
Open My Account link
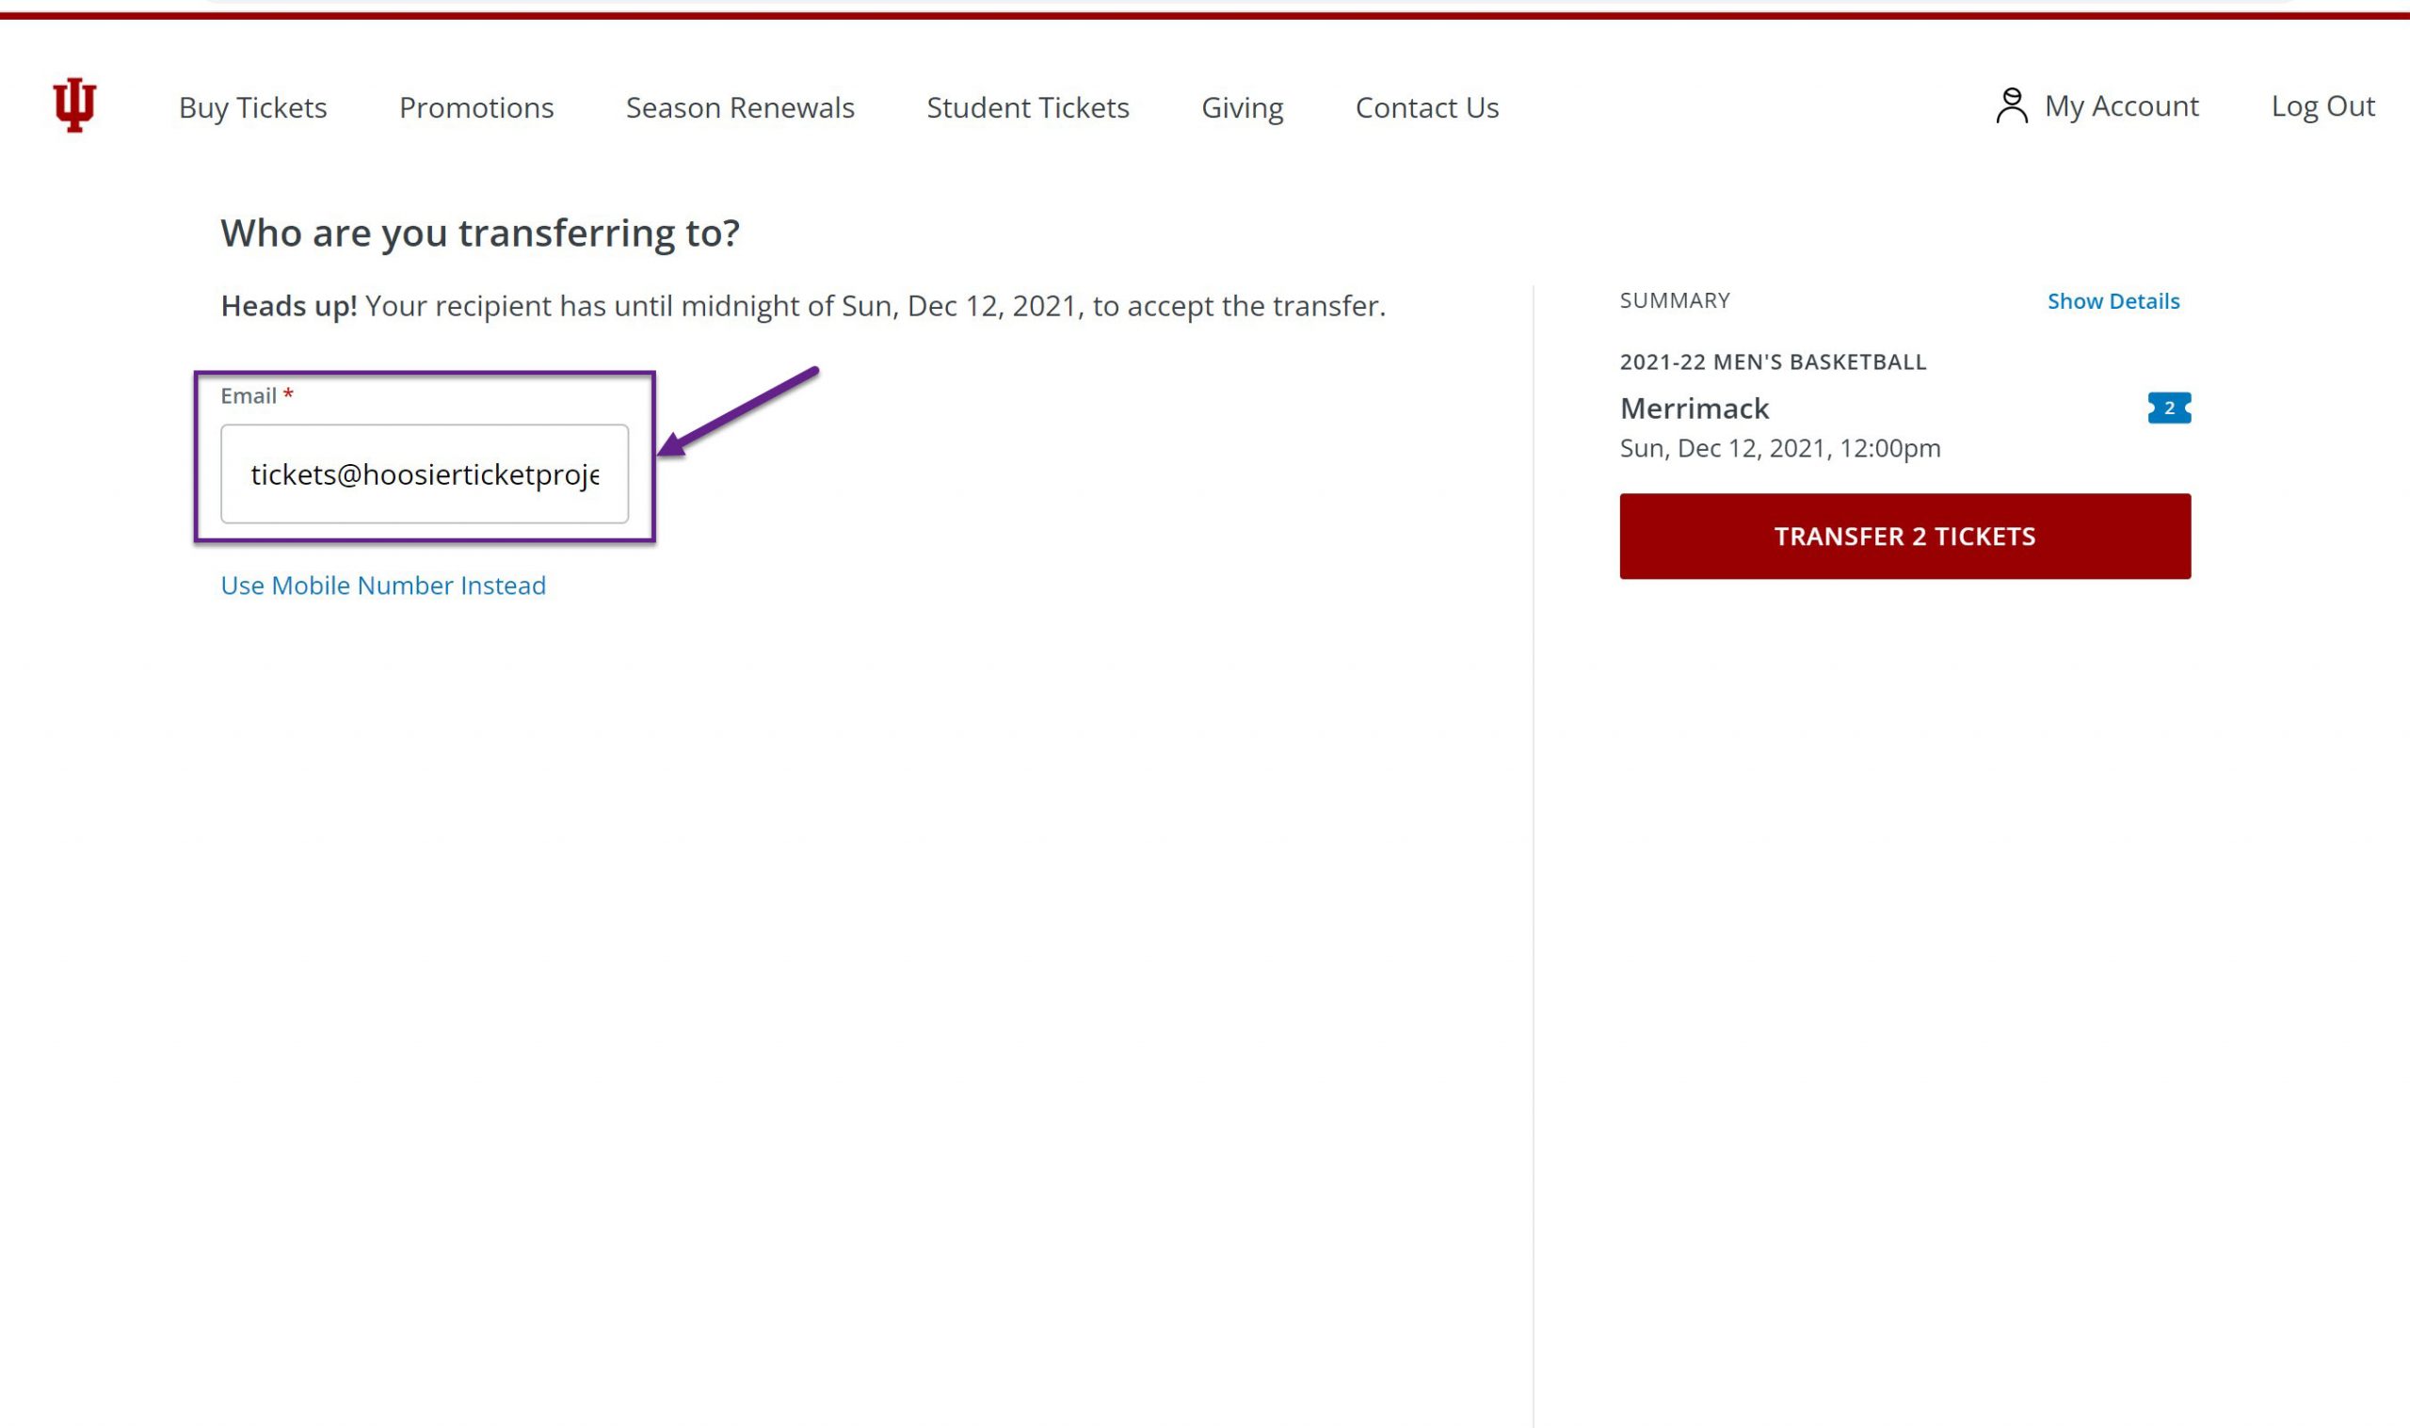pyautogui.click(x=2121, y=105)
